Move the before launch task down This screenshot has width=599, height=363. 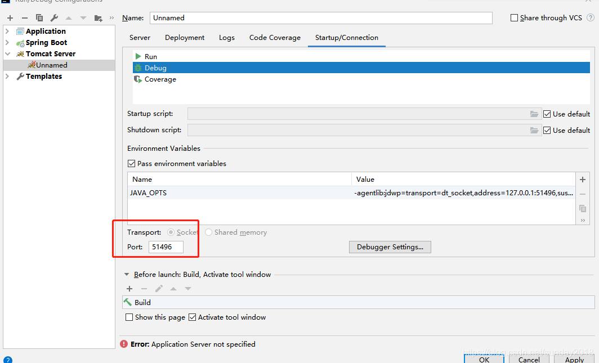click(188, 289)
